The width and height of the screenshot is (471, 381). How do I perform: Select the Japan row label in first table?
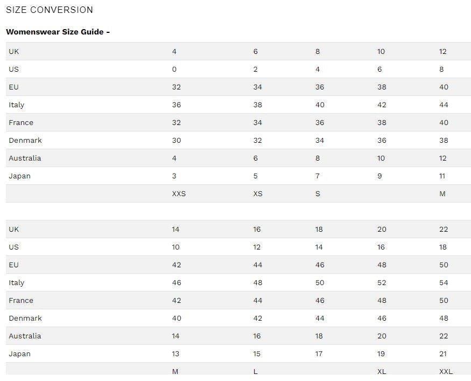click(19, 176)
